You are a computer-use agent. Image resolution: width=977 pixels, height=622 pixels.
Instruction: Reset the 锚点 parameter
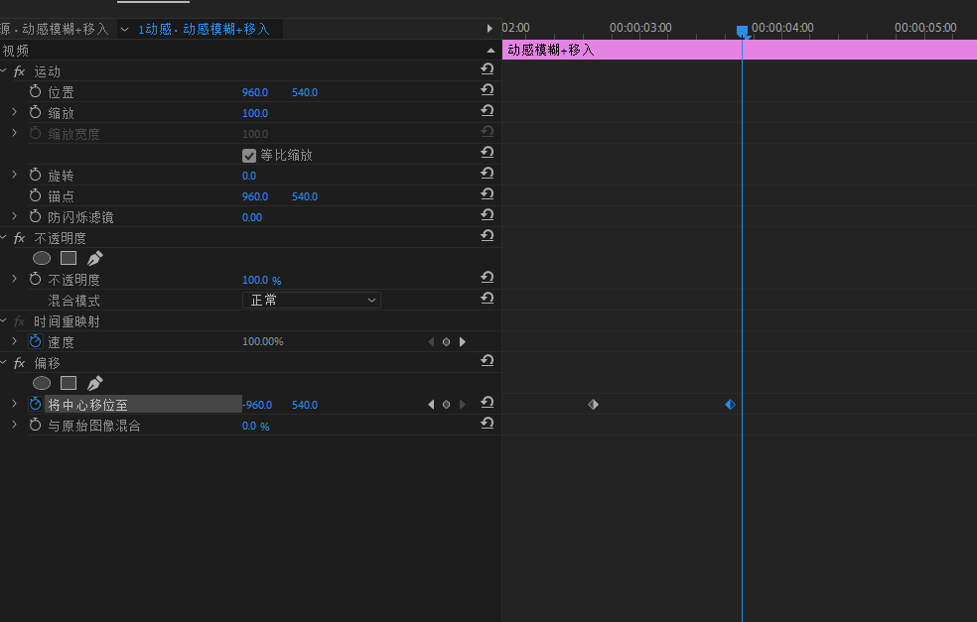[x=488, y=194]
